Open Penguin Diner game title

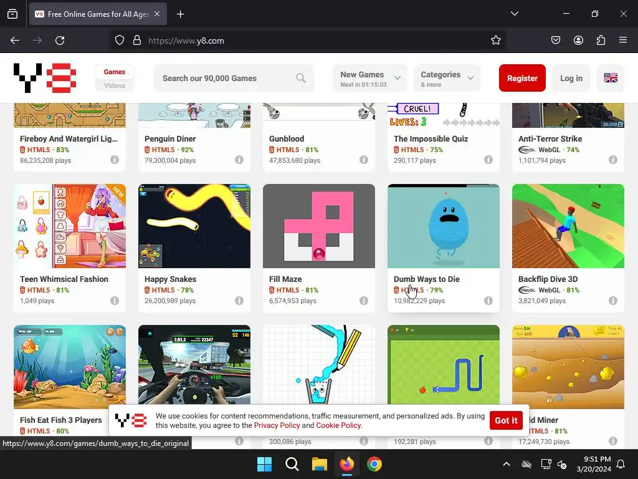click(x=170, y=138)
